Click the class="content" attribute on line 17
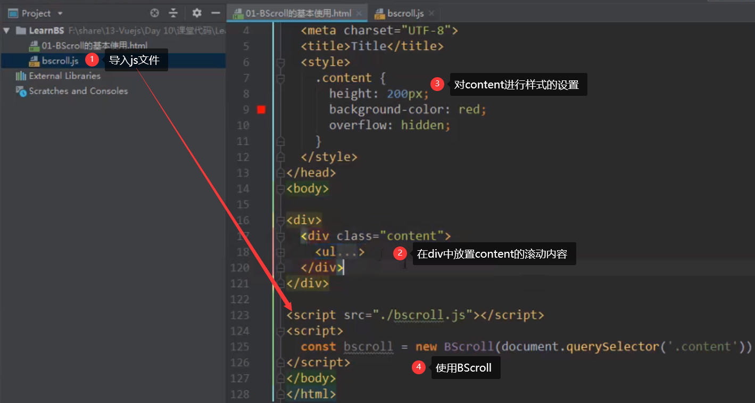 pyautogui.click(x=390, y=236)
